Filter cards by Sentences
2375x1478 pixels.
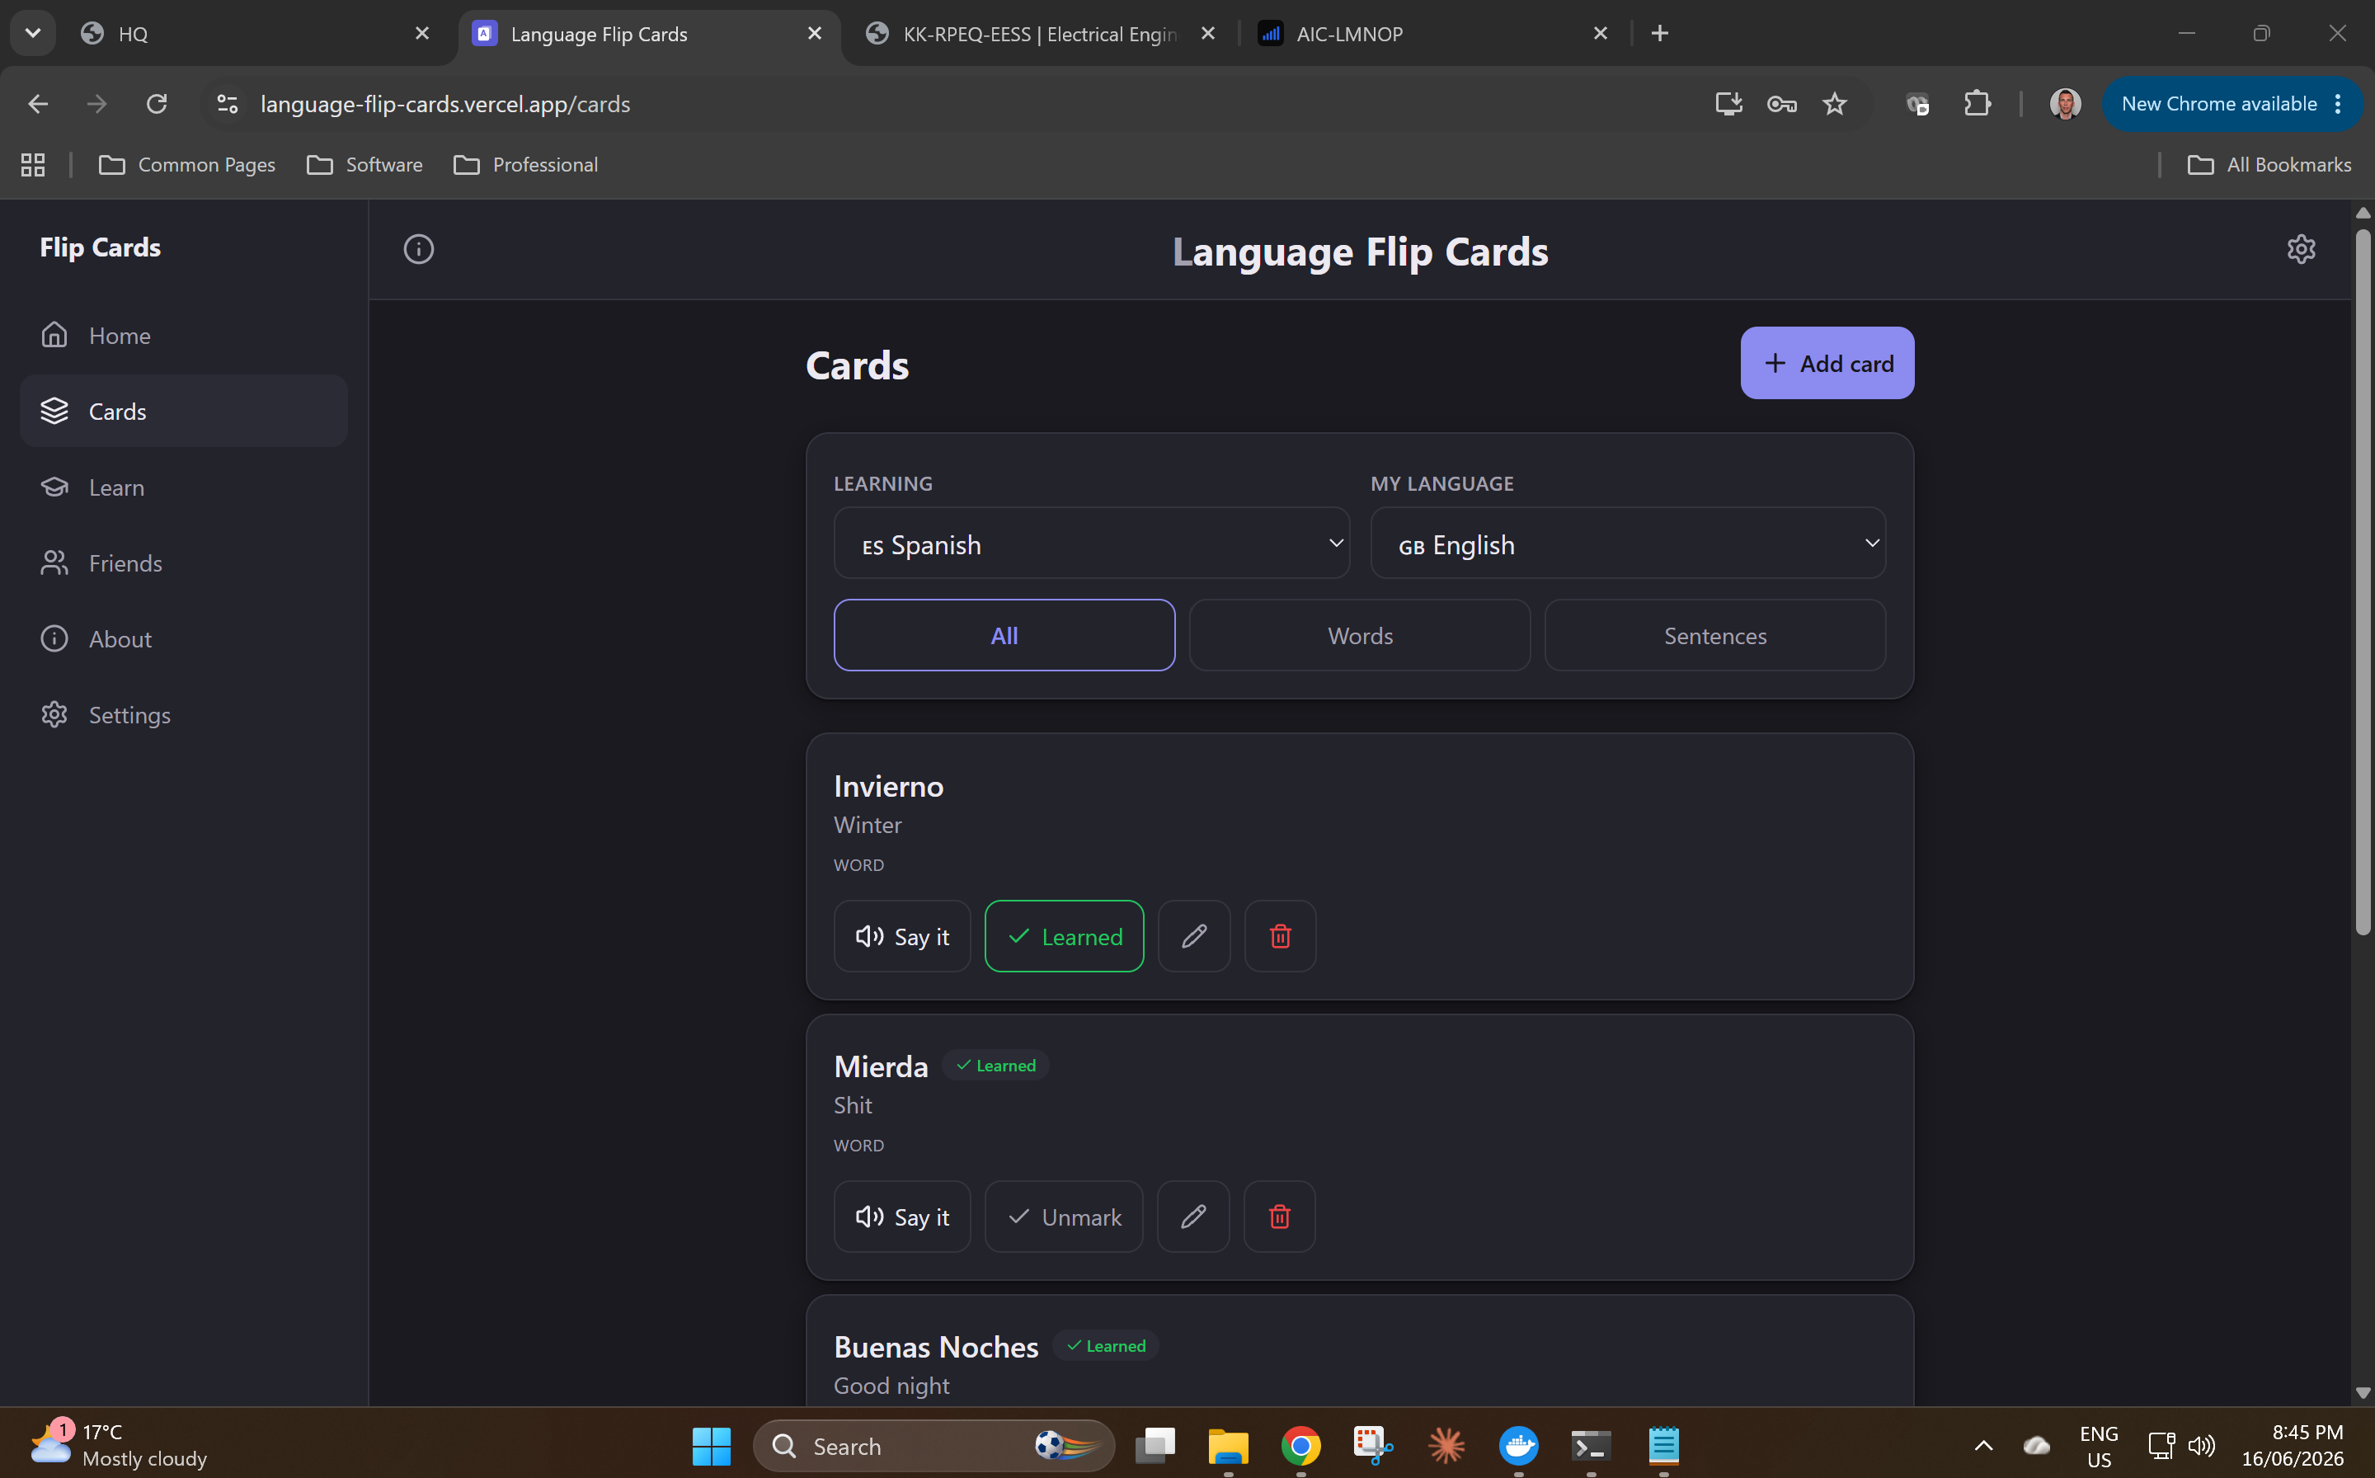coord(1715,635)
